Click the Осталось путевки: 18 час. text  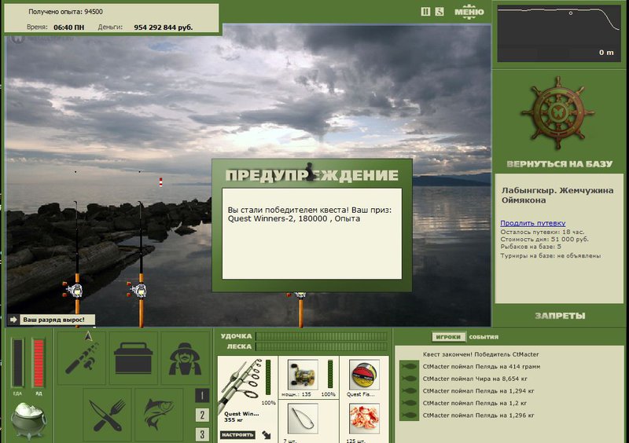pyautogui.click(x=543, y=232)
